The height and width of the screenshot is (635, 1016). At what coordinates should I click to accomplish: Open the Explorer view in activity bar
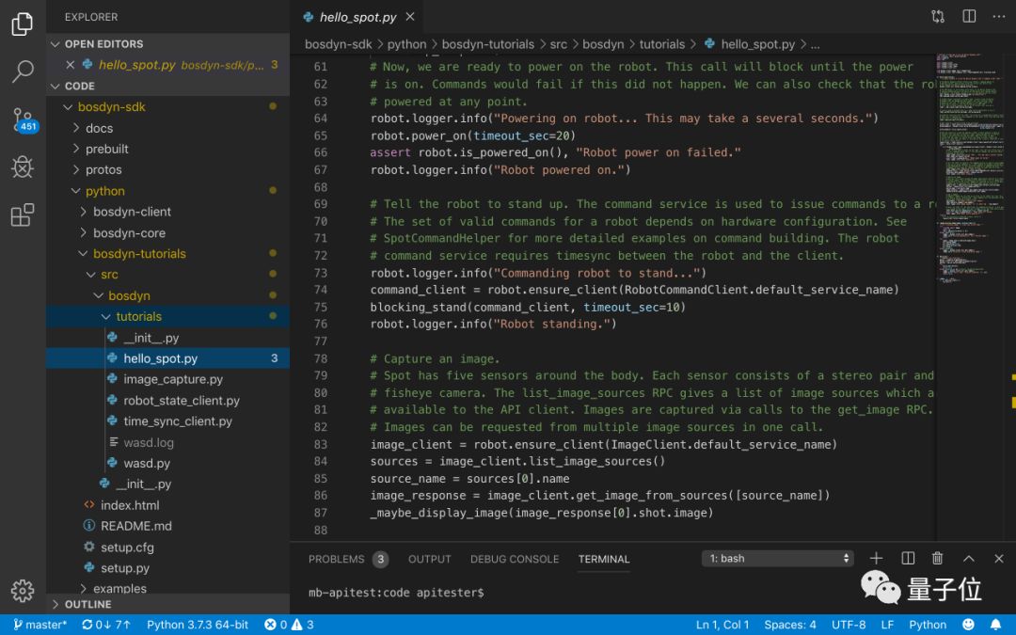point(23,24)
